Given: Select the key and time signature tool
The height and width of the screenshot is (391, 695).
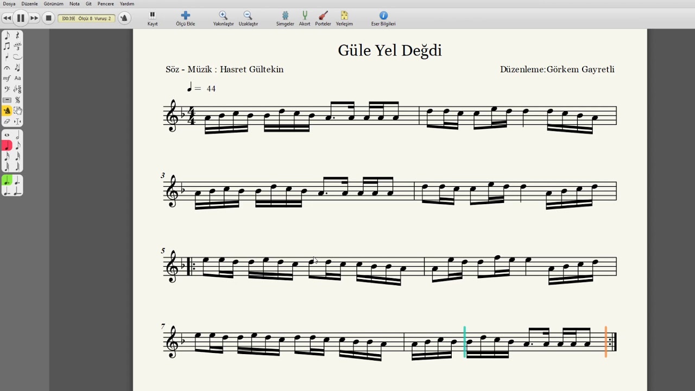Looking at the screenshot, I should click(17, 89).
